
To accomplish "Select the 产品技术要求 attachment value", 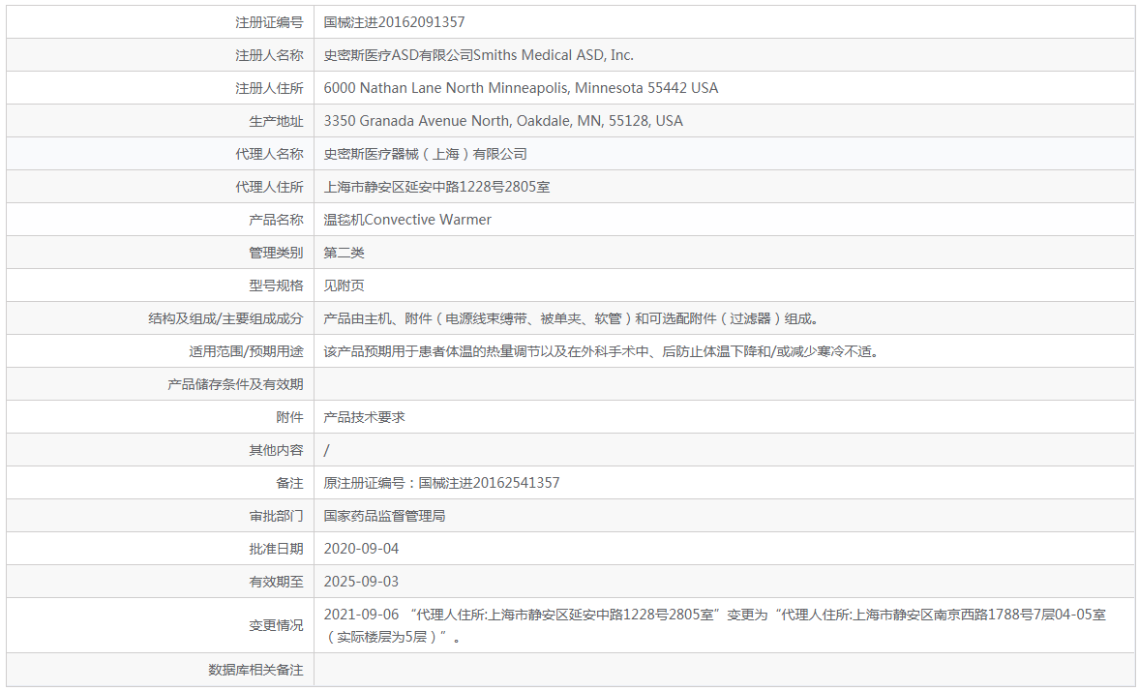I will tap(365, 417).
